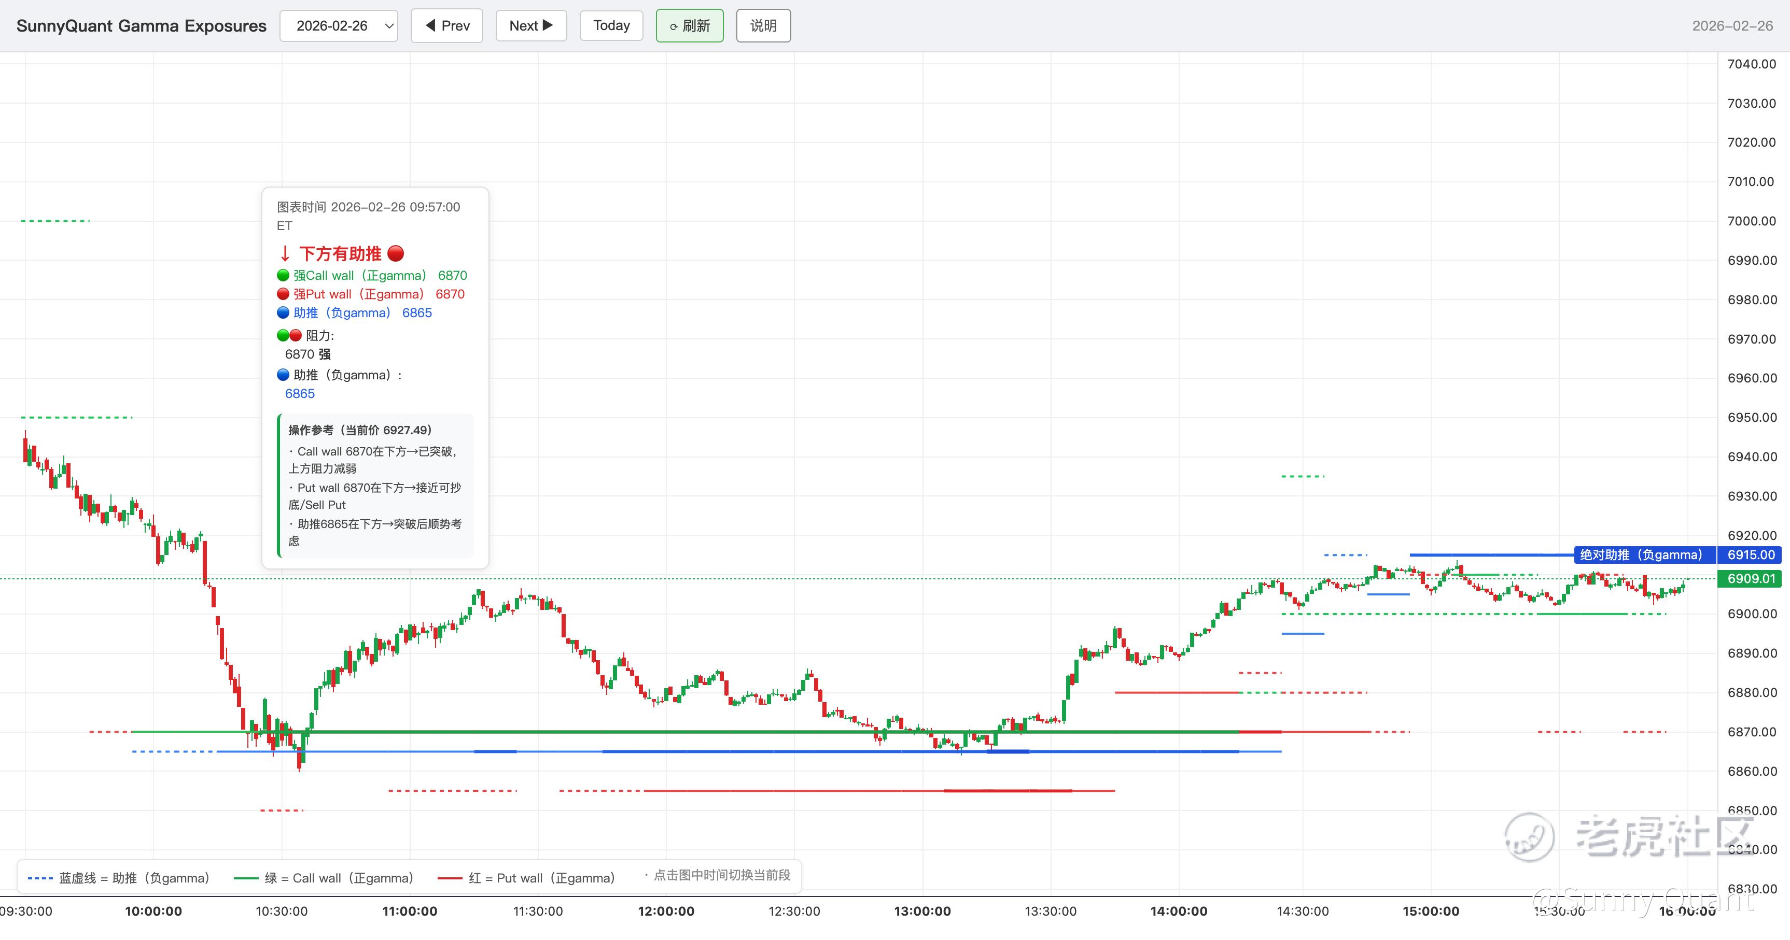1790x940 pixels.
Task: Jump to Today
Action: coord(611,26)
